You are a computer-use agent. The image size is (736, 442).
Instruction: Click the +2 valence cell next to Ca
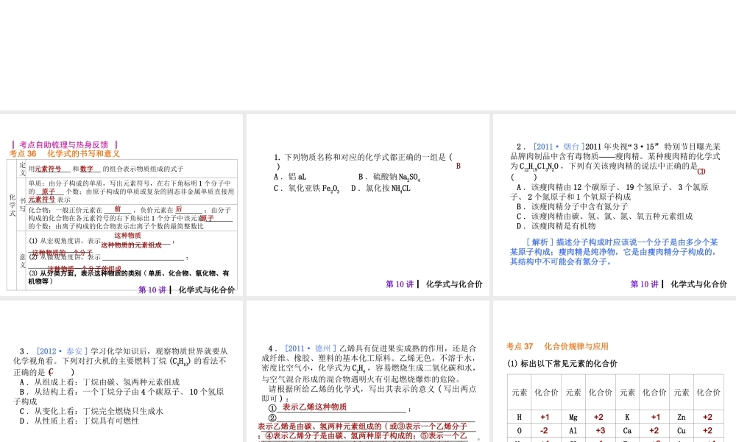tap(654, 430)
